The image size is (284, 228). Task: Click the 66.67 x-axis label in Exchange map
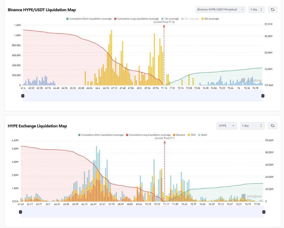tap(93, 204)
